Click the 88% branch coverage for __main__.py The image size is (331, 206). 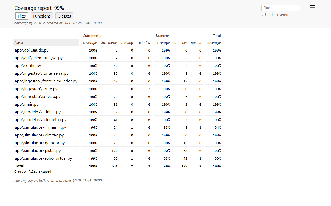pyautogui.click(x=167, y=127)
